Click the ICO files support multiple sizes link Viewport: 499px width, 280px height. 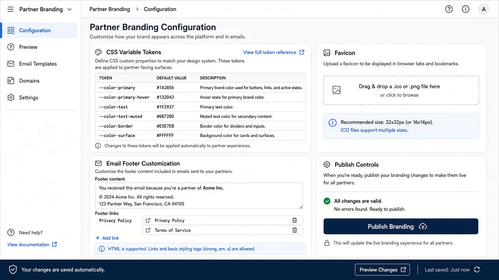point(374,130)
